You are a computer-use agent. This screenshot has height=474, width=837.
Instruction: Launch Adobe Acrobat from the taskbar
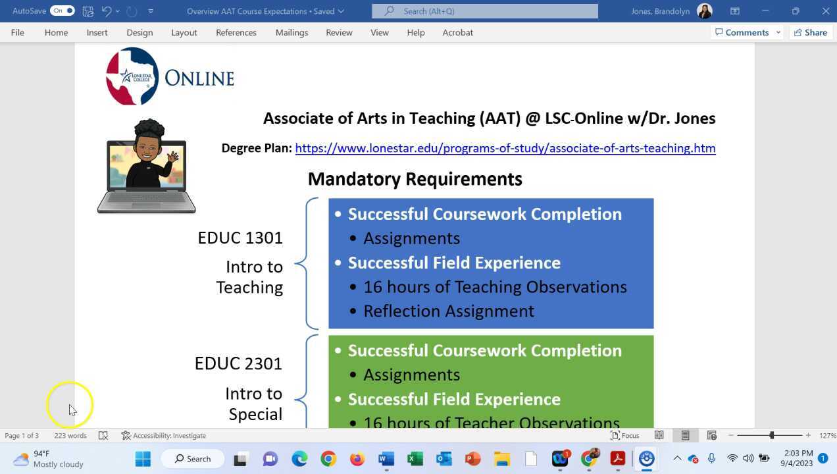click(x=618, y=458)
